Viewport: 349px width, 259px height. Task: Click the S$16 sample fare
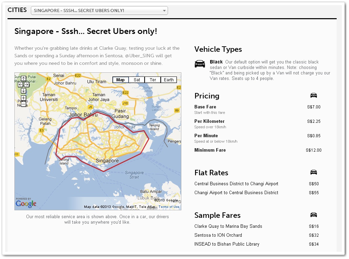[314, 226]
